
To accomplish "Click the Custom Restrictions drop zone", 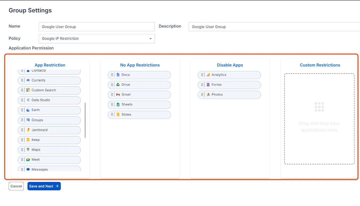I will pos(319,119).
